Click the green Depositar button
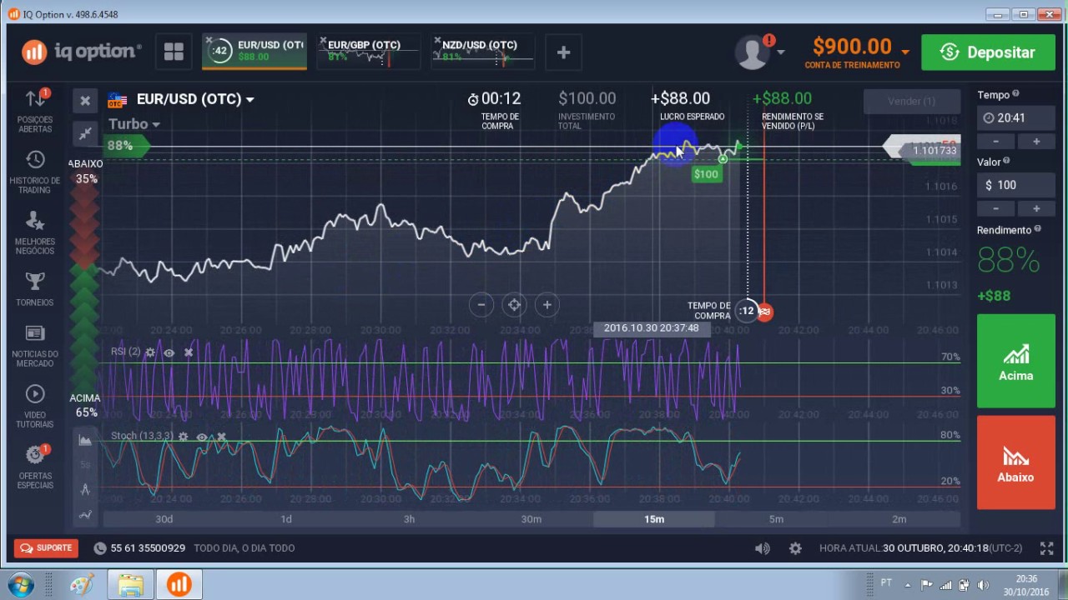Image resolution: width=1068 pixels, height=600 pixels. click(988, 52)
